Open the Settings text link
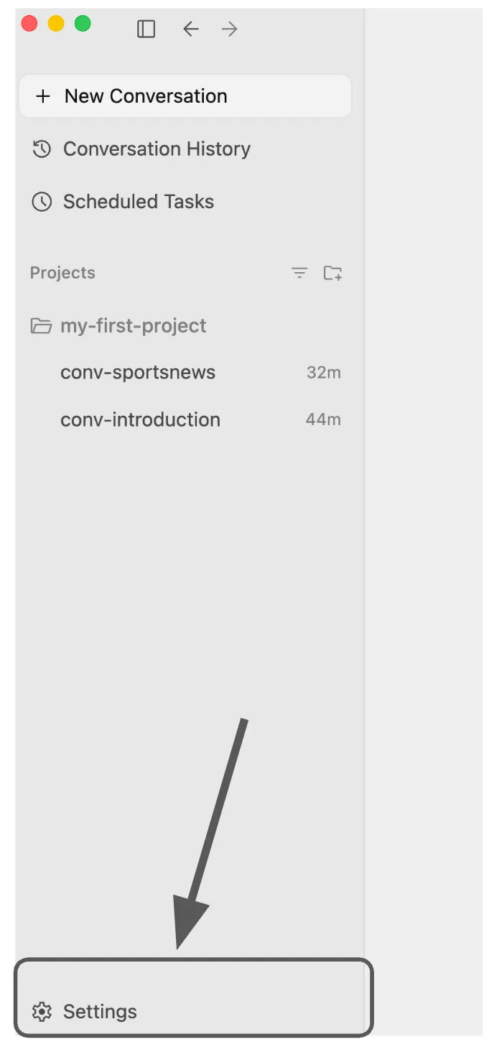This screenshot has width=494, height=1047. pyautogui.click(x=100, y=1012)
